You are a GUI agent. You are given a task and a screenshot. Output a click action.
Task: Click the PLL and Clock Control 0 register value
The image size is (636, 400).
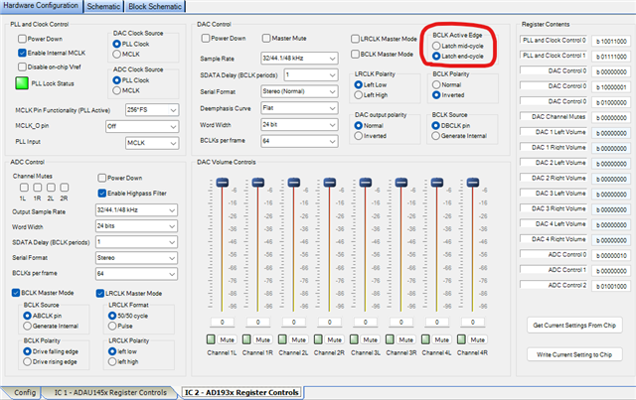point(611,41)
